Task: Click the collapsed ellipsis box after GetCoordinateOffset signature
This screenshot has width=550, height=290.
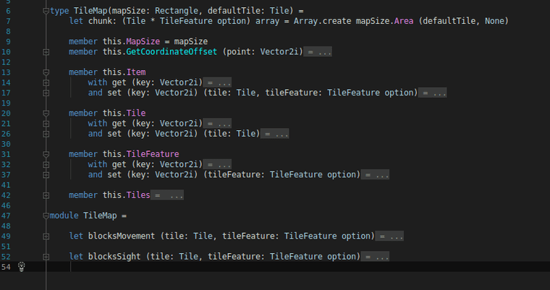Action: (x=318, y=52)
